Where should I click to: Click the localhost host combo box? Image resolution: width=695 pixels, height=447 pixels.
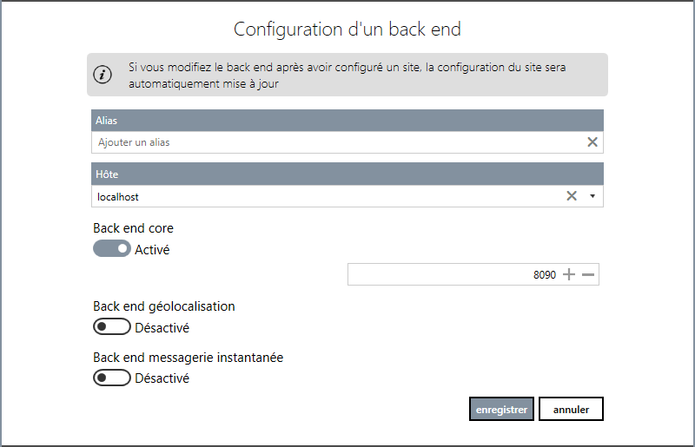[347, 196]
